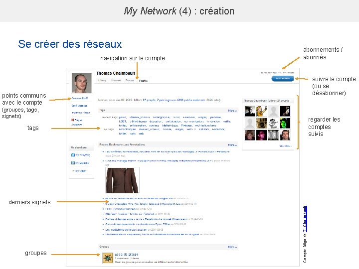359x269 pixels.
Task: Open the yellow cartoon character avatar
Action: [261, 111]
